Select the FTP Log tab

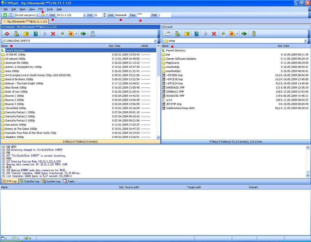[9, 181]
